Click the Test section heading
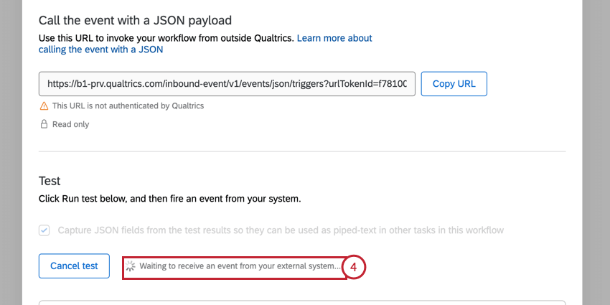Screen dimensions: 610x305 50,181
